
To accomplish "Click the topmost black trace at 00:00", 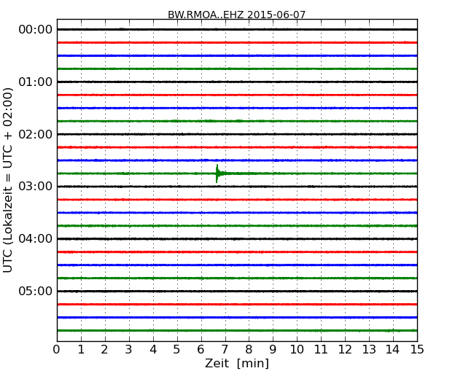I will pos(237,29).
